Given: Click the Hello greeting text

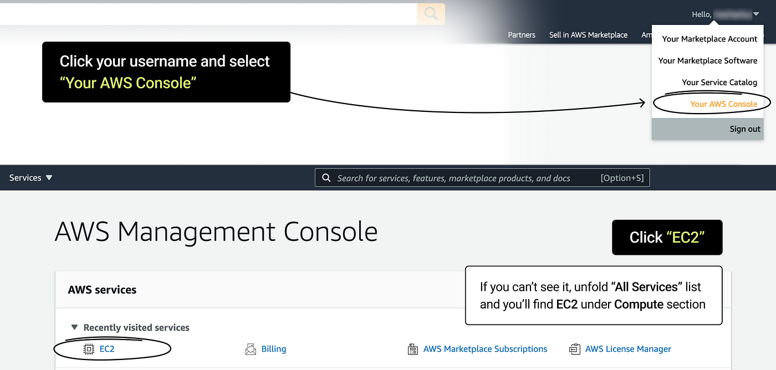Looking at the screenshot, I should pyautogui.click(x=701, y=14).
